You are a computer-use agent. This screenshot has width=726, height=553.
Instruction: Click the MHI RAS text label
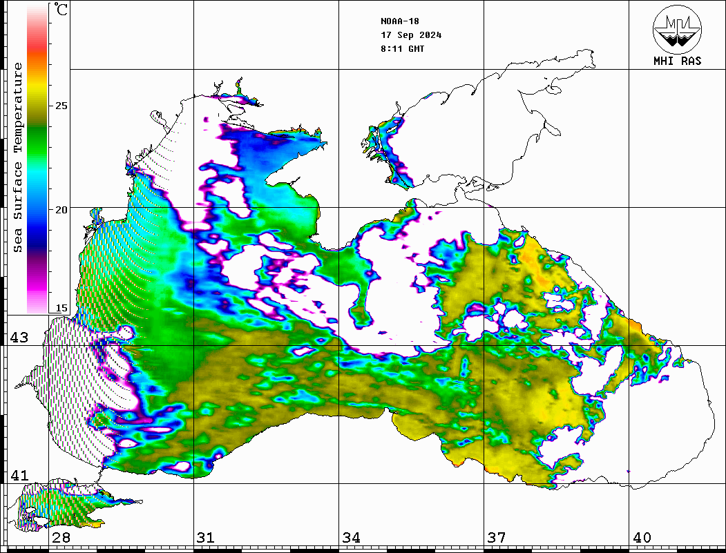(678, 61)
